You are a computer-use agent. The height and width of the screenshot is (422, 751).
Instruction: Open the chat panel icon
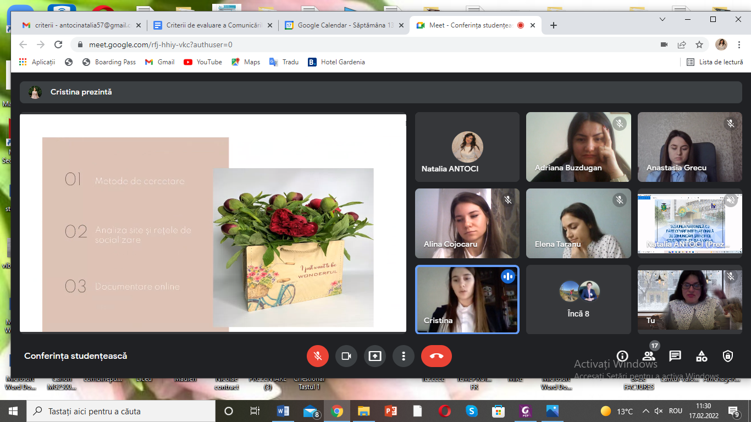675,356
